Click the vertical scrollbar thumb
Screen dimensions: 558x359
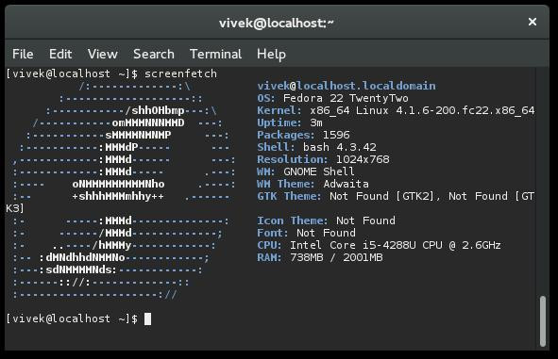[543, 321]
